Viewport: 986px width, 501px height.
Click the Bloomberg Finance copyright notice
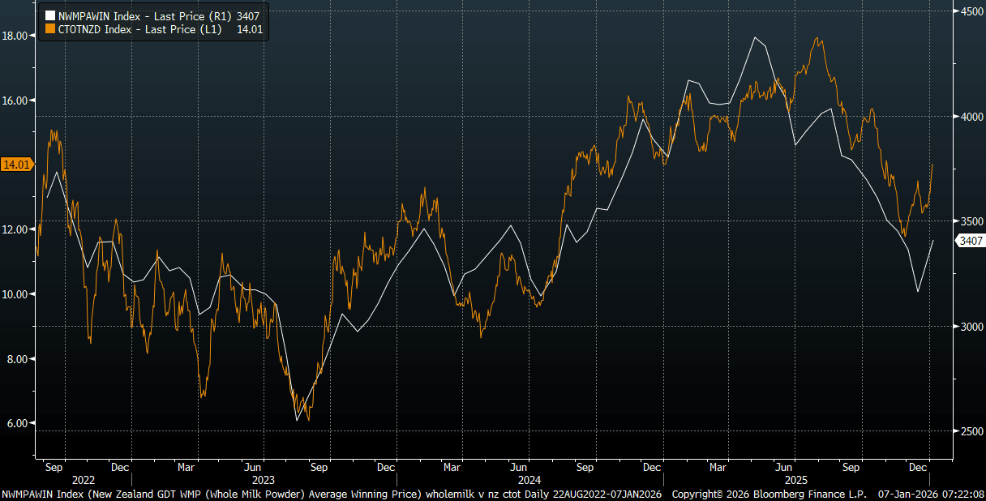click(x=769, y=494)
